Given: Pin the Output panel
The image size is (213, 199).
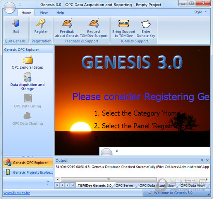Looking at the screenshot, I should pos(202,160).
